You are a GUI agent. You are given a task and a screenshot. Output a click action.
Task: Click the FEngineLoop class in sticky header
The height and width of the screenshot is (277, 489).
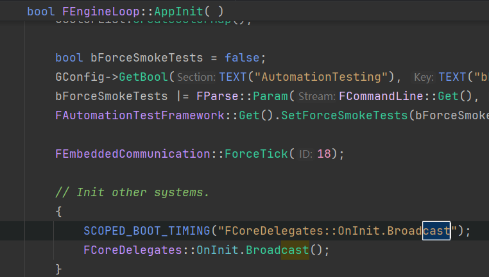pos(101,12)
